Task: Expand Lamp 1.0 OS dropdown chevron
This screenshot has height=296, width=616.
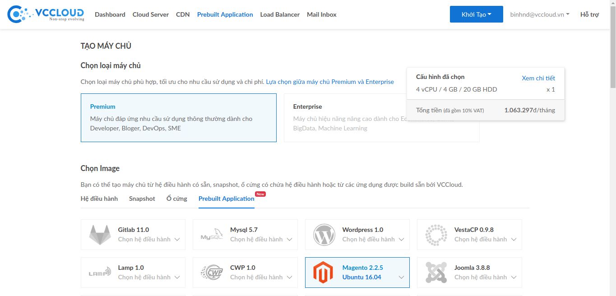Action: tap(177, 277)
